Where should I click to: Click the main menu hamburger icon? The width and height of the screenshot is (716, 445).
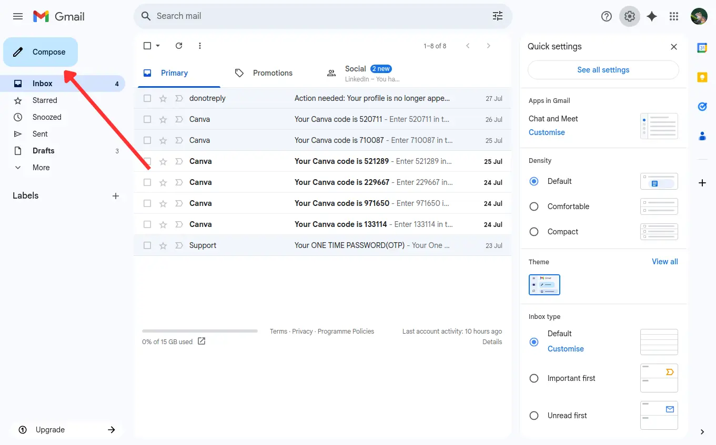pos(17,16)
